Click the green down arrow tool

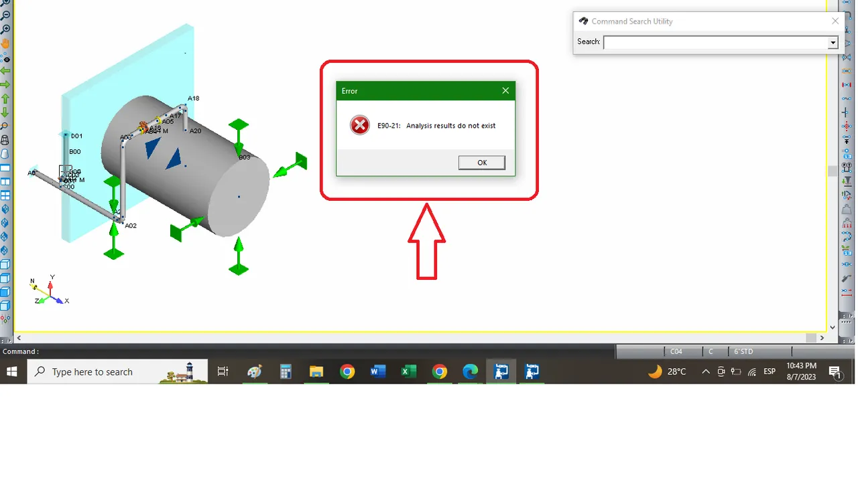coord(5,112)
